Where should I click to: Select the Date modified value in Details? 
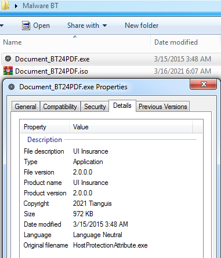pyautogui.click(x=100, y=224)
